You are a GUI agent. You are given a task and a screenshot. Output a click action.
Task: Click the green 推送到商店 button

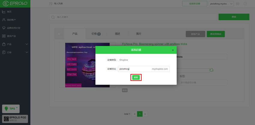point(216,34)
